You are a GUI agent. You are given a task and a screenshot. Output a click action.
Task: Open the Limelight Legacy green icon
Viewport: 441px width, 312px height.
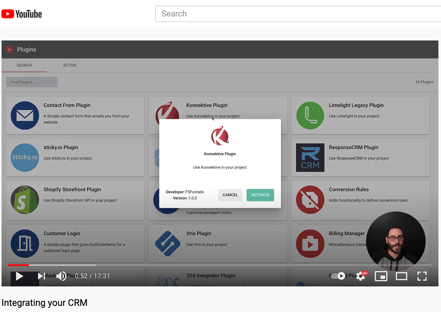point(310,116)
